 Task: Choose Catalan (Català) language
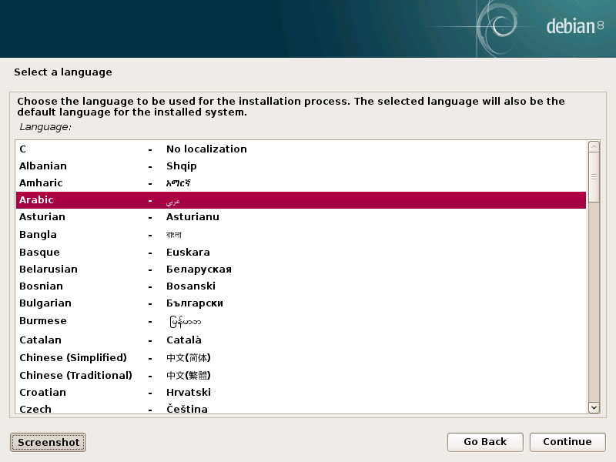click(x=300, y=340)
